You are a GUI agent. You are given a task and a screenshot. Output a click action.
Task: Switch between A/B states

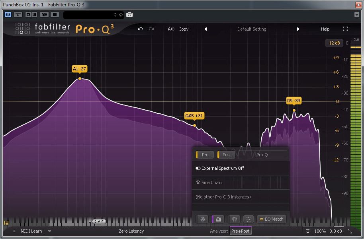[x=171, y=29]
